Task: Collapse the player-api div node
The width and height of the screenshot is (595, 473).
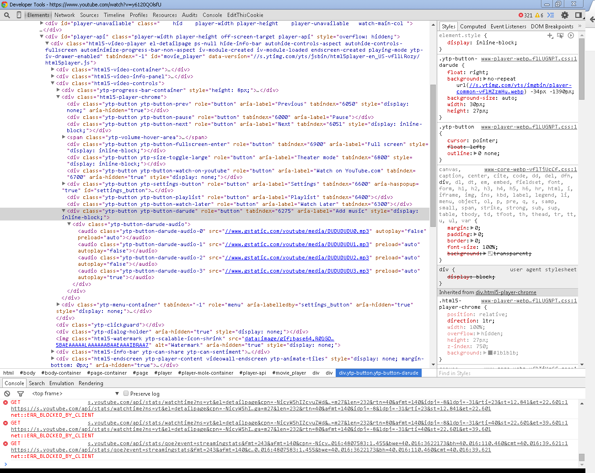Action: [x=42, y=36]
